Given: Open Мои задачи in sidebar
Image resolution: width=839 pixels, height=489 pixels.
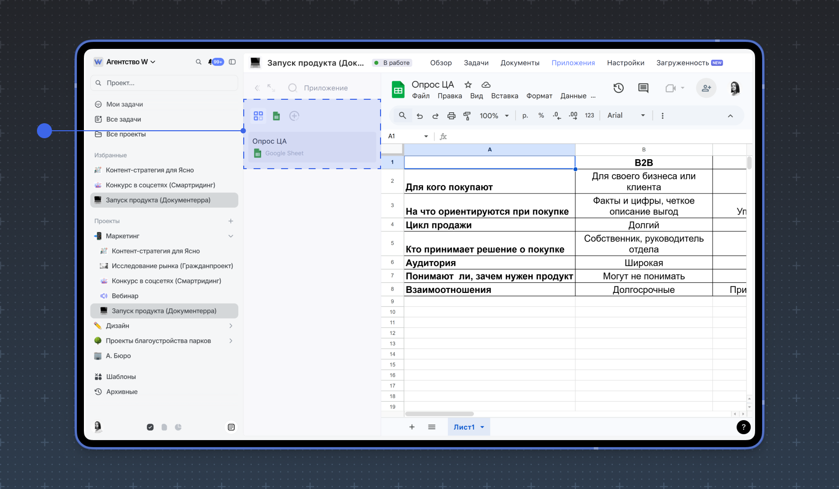Looking at the screenshot, I should 124,104.
